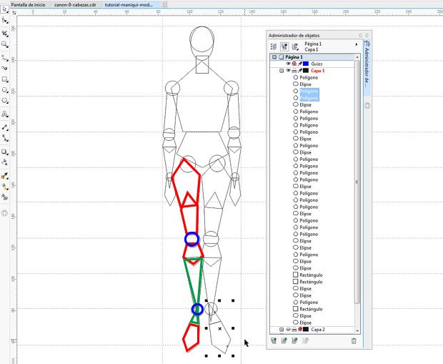443x364 pixels.
Task: Open Capa 2 black color swatch
Action: click(306, 330)
